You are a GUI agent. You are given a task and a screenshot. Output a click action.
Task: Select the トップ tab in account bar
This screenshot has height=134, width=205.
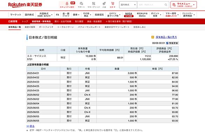[x=25, y=21]
